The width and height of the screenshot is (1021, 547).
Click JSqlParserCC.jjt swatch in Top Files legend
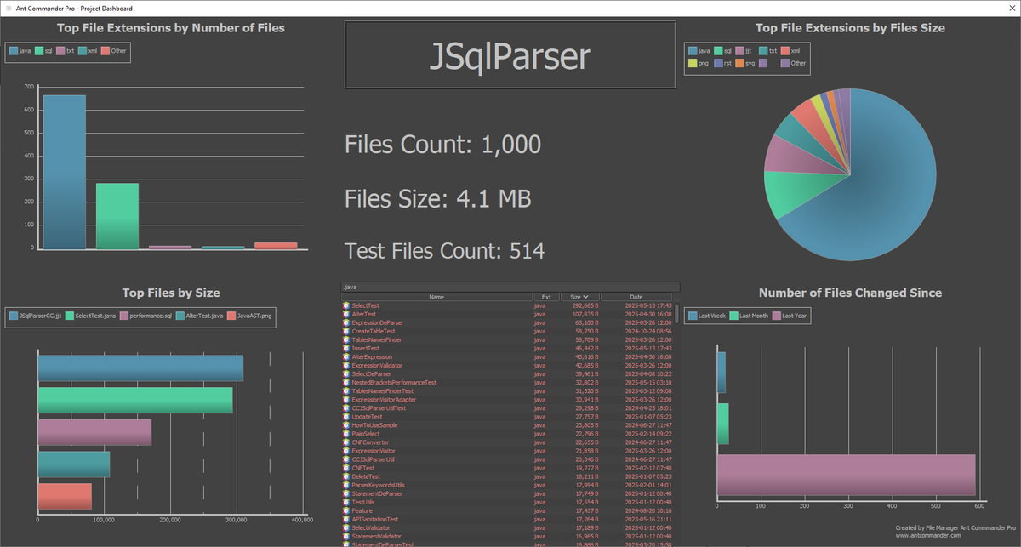tap(14, 316)
